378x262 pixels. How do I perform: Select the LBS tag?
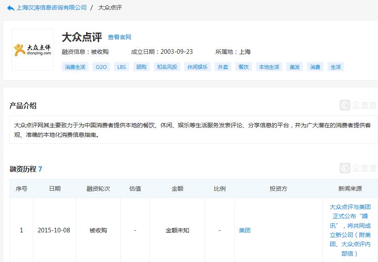point(121,67)
